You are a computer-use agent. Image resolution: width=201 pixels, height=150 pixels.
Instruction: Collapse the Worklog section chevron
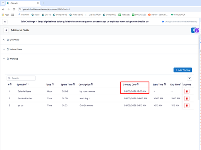pos(4,59)
